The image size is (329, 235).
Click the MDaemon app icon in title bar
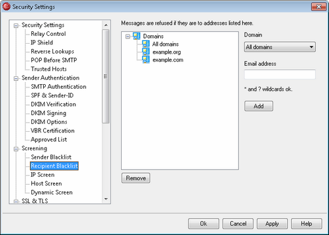7,7
